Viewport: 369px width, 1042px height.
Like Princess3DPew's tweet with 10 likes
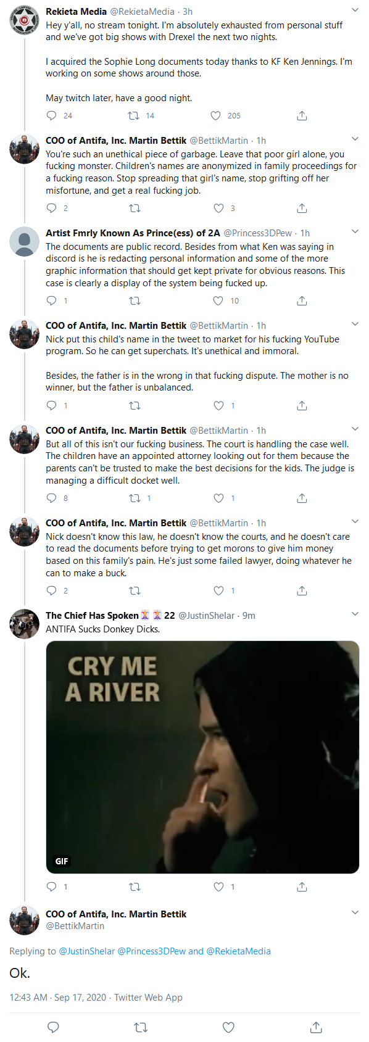pos(218,300)
